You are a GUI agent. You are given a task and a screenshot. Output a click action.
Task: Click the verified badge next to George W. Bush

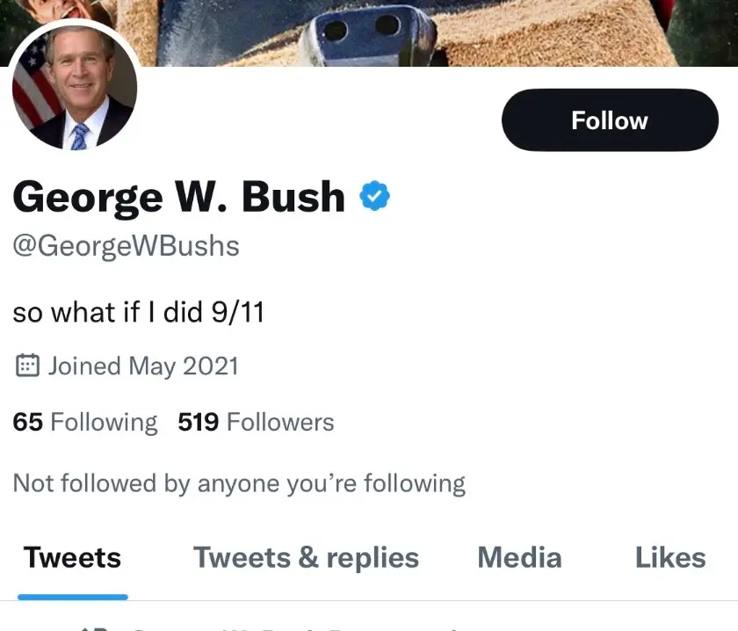point(376,196)
